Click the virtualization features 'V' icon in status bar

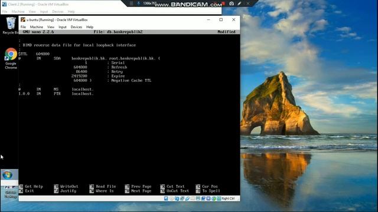pos(208,198)
